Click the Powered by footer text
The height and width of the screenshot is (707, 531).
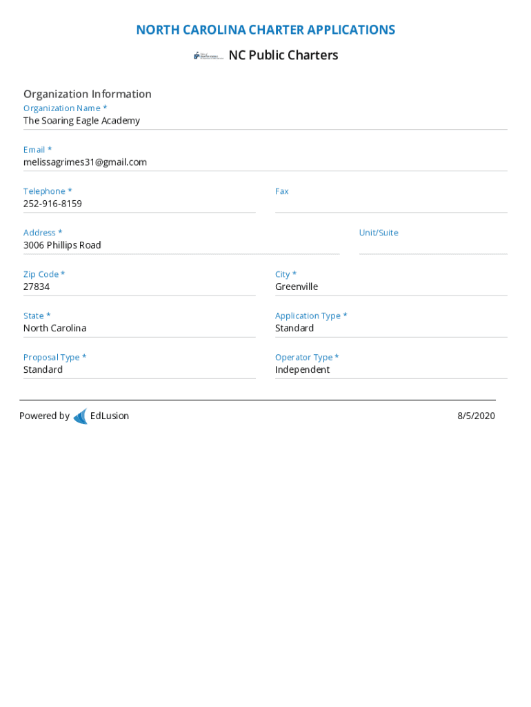44,416
